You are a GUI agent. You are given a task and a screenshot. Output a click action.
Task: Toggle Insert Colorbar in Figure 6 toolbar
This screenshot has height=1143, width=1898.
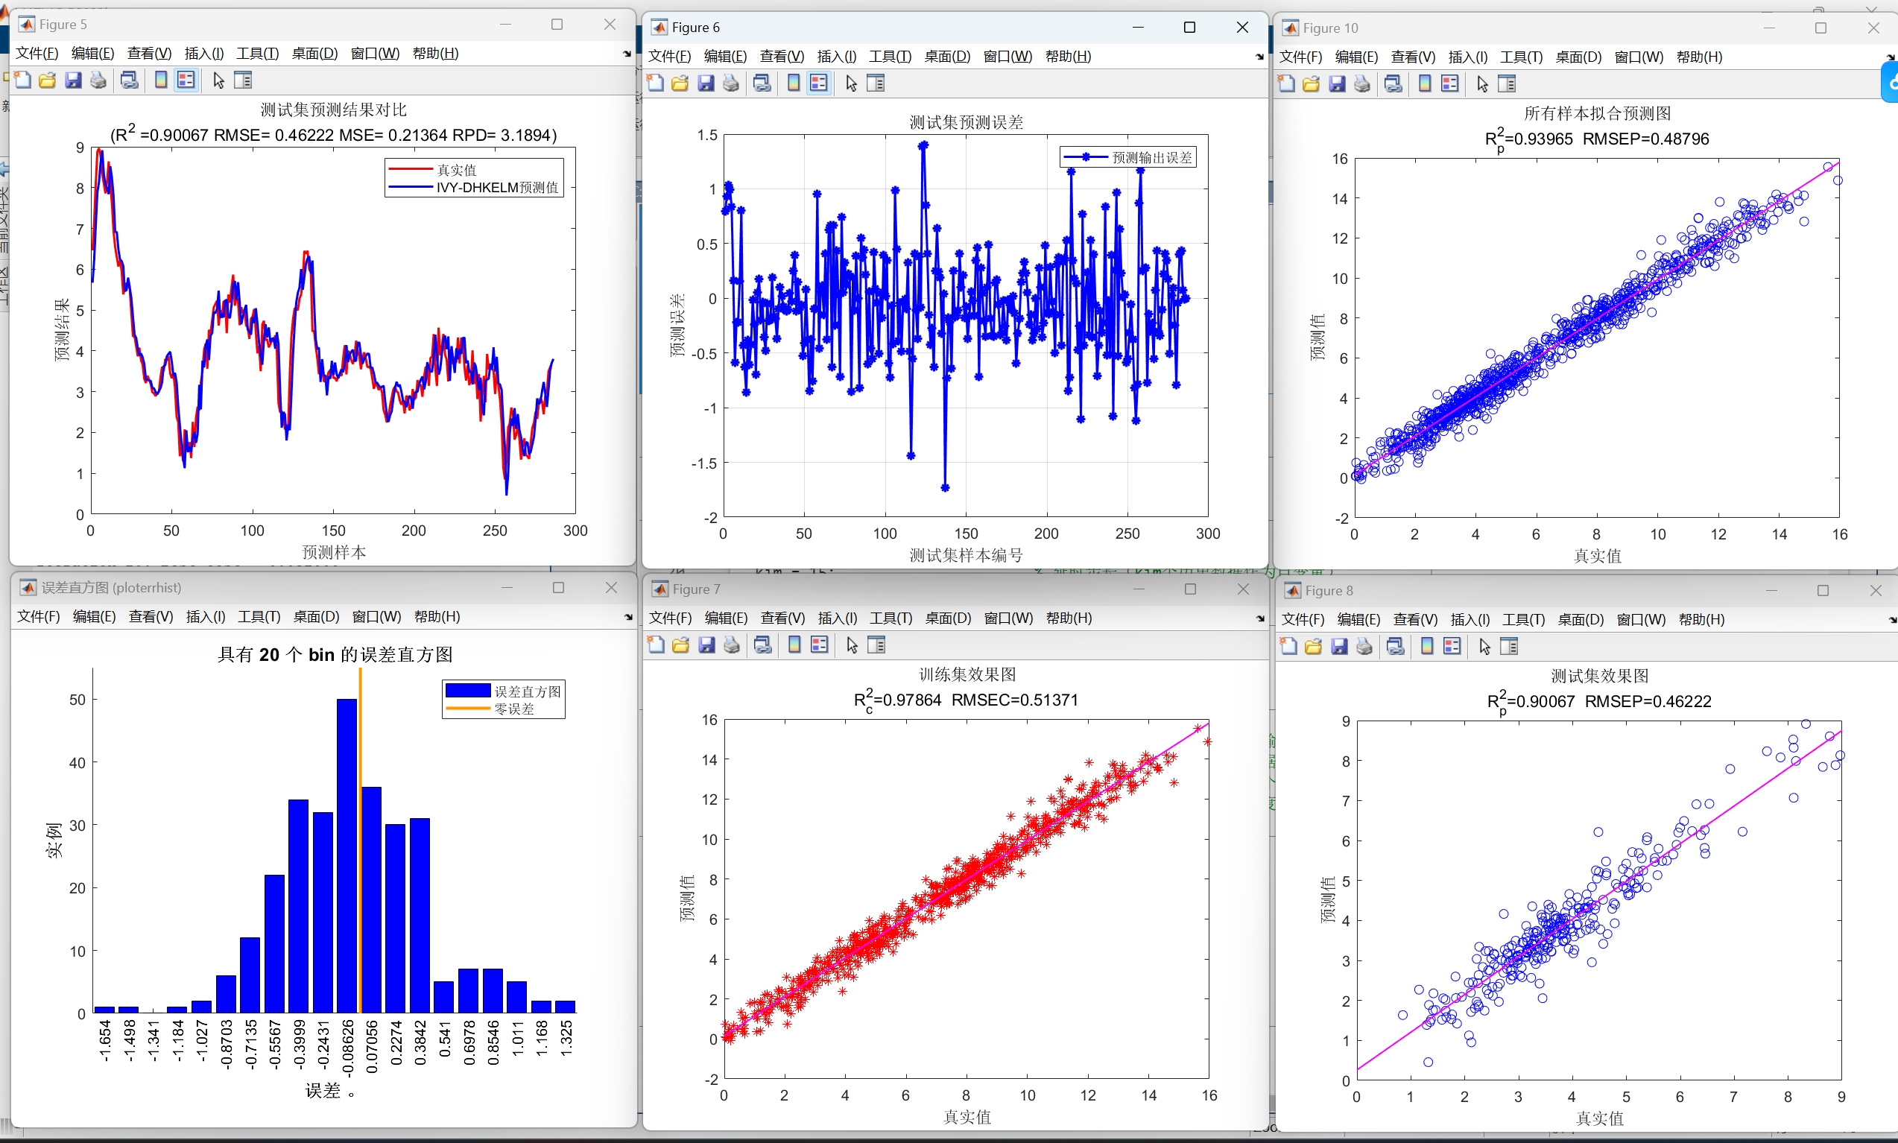(794, 83)
